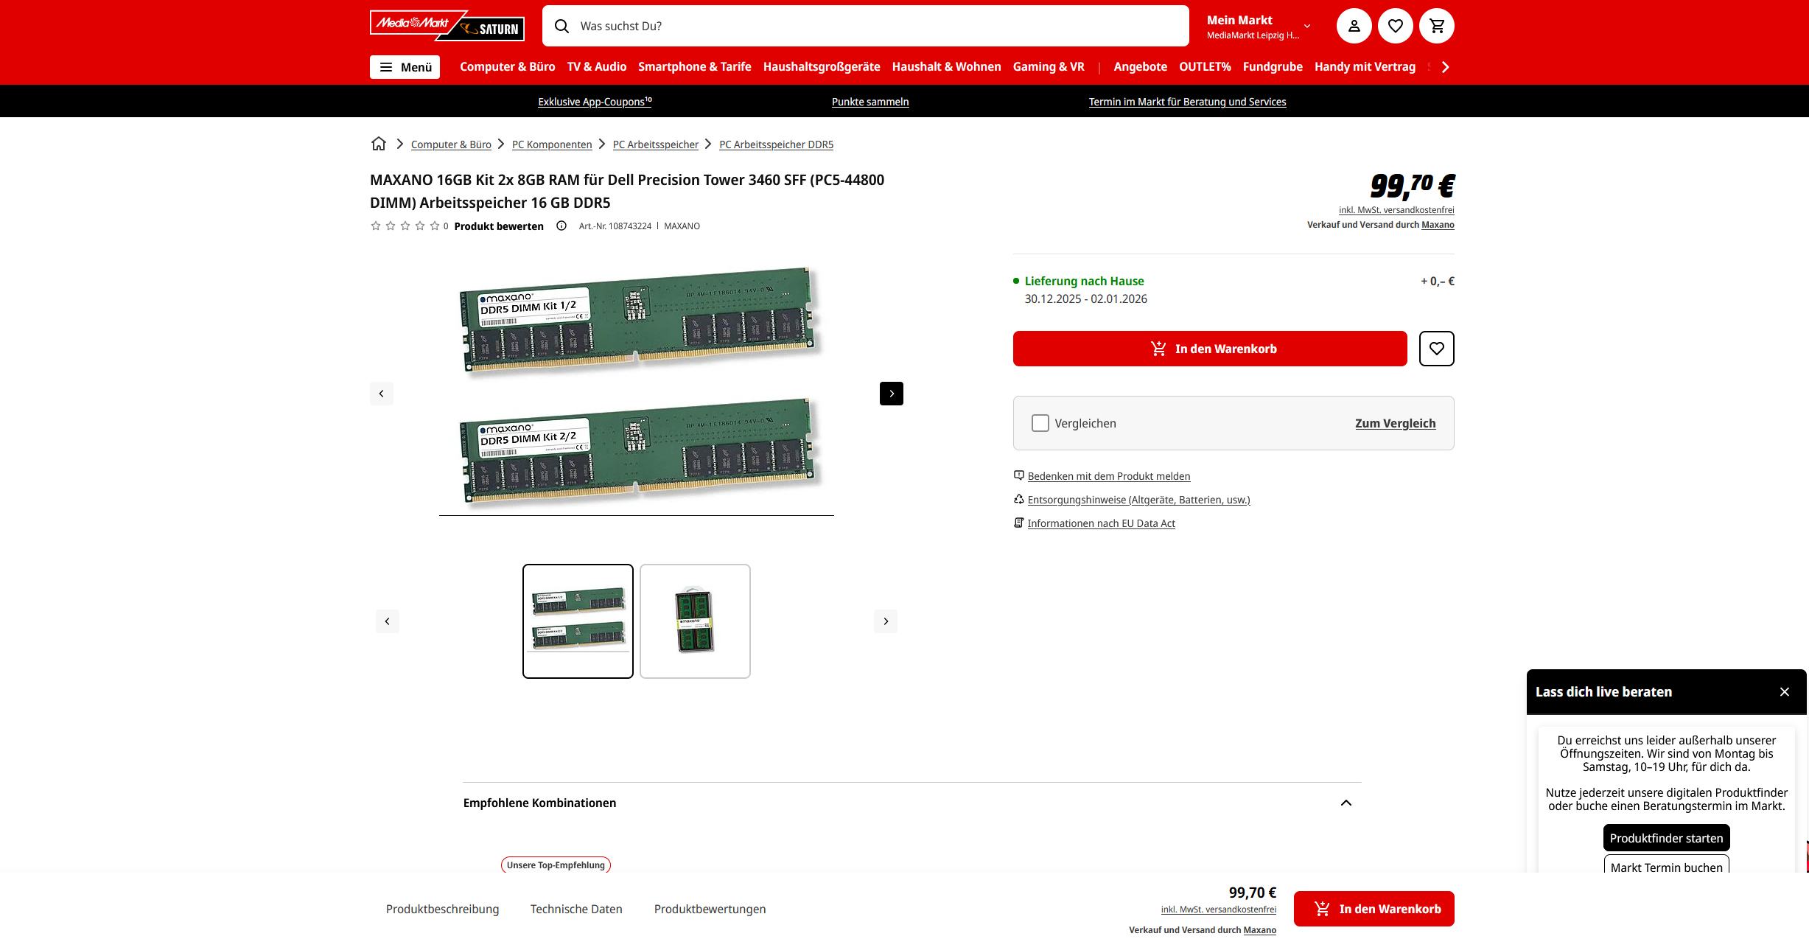Open the Gaming & VR menu item
Viewport: 1809px width, 939px height.
point(1048,66)
